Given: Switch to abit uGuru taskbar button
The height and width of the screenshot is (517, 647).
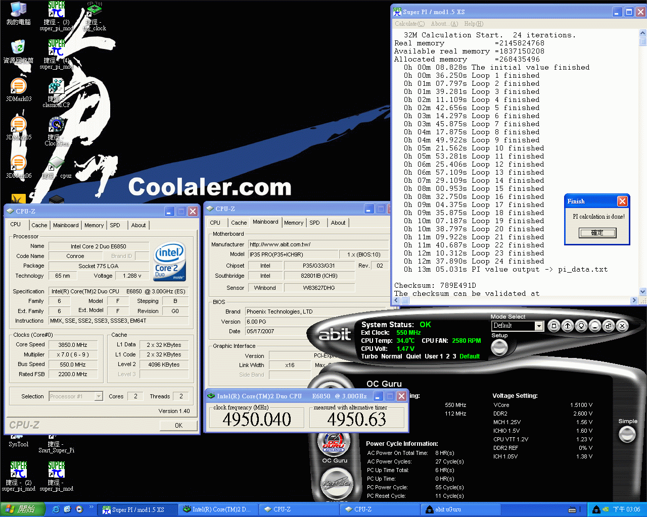Looking at the screenshot, I should point(461,509).
